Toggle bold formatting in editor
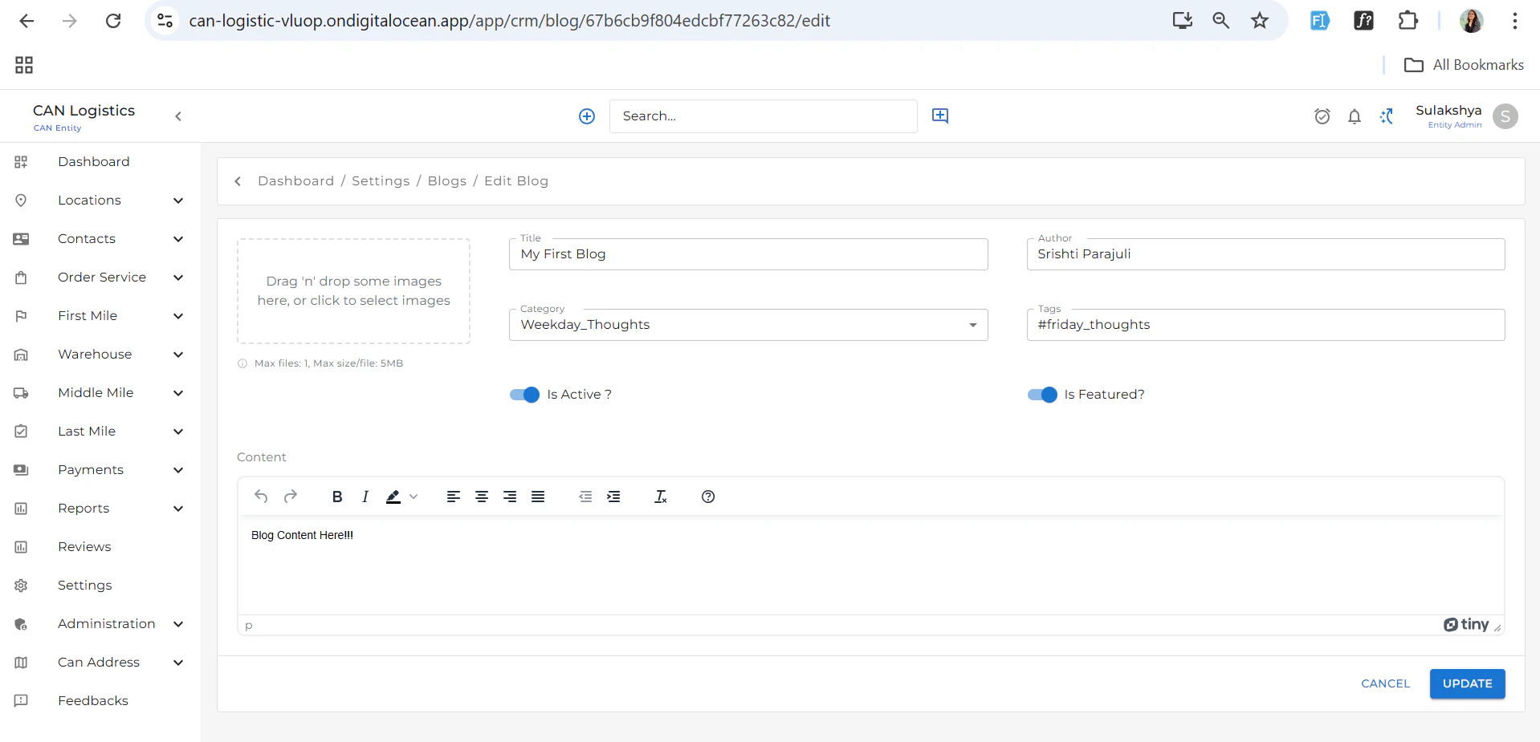The width and height of the screenshot is (1540, 742). [x=337, y=497]
